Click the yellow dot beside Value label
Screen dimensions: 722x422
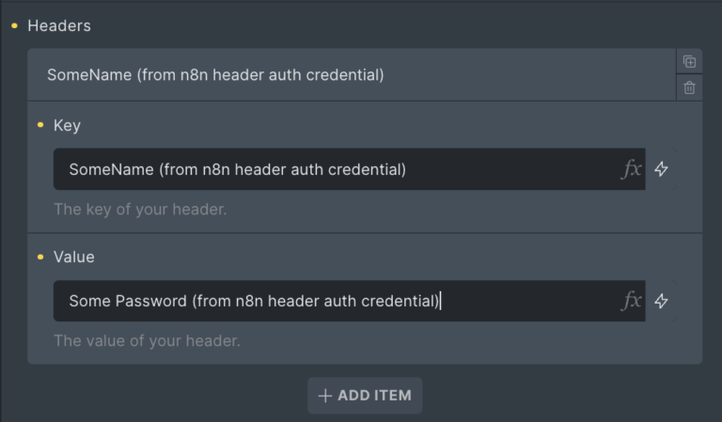(39, 257)
